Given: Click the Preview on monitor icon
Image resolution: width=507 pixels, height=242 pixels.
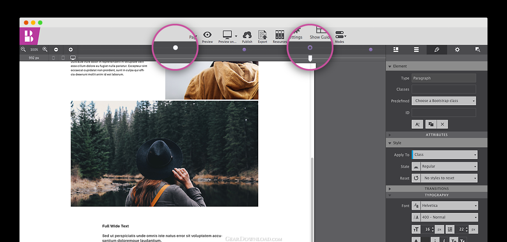Looking at the screenshot, I should coord(227,35).
